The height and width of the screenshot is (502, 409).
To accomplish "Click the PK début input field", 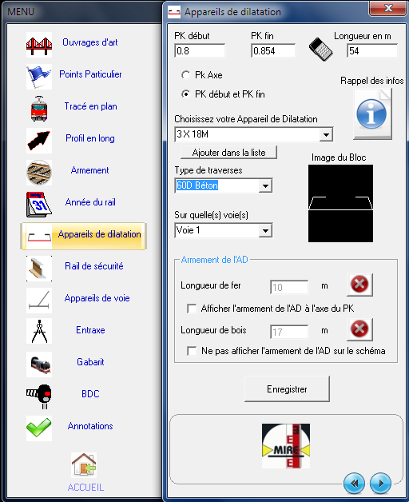I will [200, 51].
